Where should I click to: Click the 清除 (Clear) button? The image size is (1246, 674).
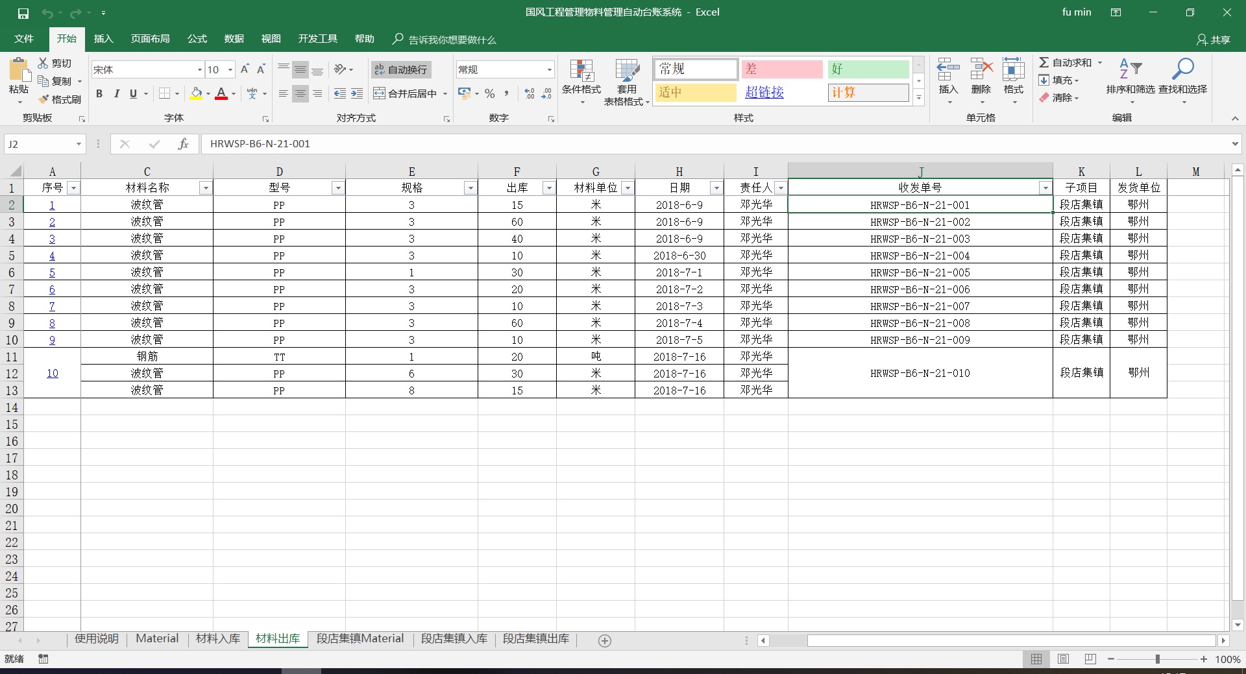pos(1059,98)
